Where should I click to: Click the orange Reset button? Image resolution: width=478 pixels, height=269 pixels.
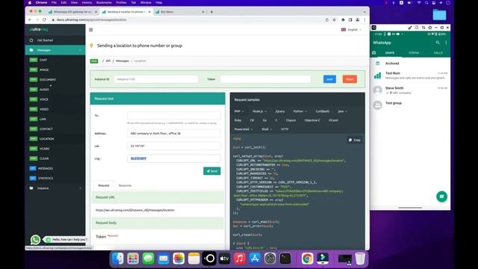pyautogui.click(x=350, y=79)
